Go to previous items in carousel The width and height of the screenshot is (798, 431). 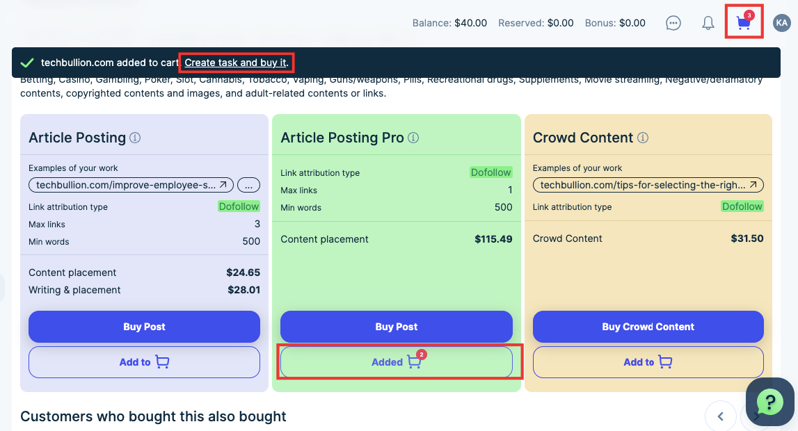pos(720,416)
